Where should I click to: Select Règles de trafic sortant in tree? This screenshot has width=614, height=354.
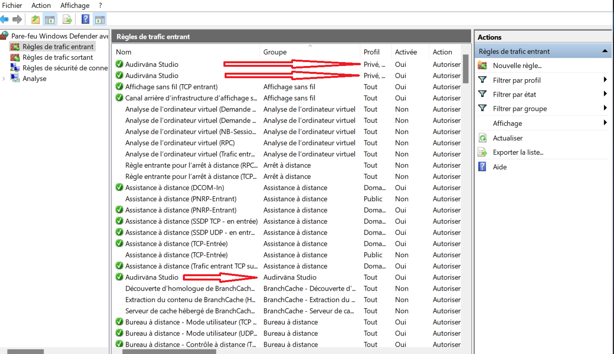pyautogui.click(x=57, y=57)
